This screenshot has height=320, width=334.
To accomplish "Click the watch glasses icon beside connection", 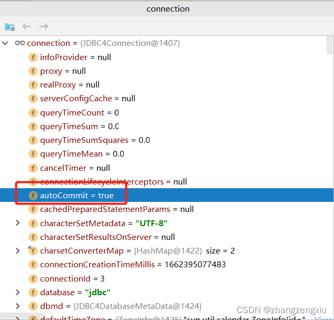I will (x=20, y=43).
